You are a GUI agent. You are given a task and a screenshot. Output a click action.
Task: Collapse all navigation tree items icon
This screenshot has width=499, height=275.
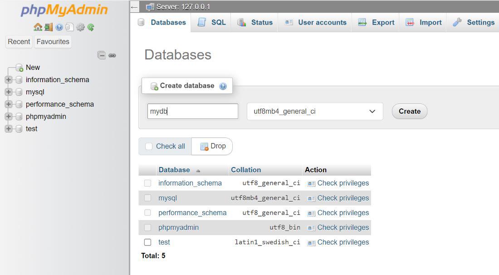(102, 55)
